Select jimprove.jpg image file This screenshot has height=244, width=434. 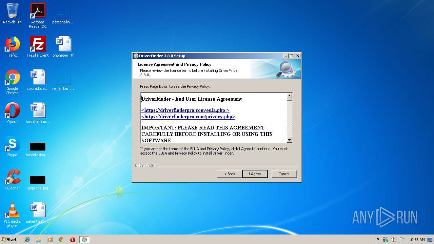coord(38,182)
